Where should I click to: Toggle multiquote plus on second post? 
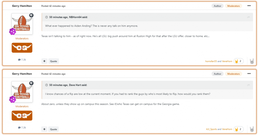[44, 129]
